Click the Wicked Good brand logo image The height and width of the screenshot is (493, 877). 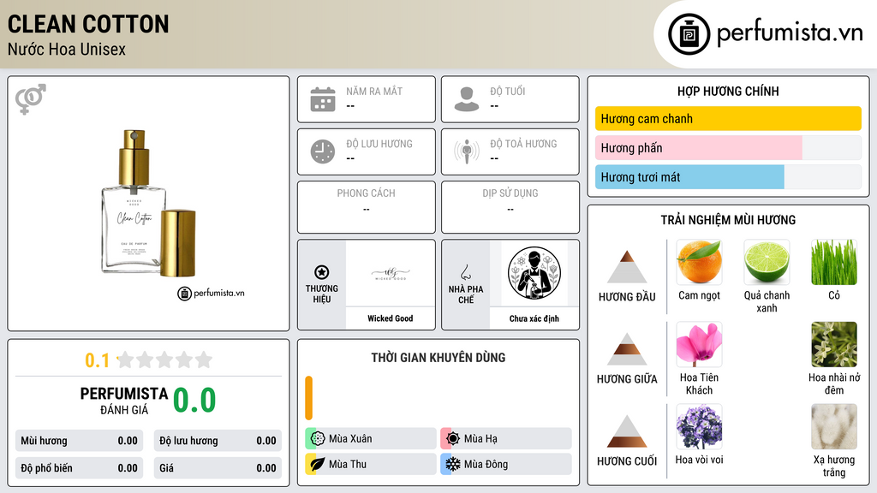(x=390, y=274)
